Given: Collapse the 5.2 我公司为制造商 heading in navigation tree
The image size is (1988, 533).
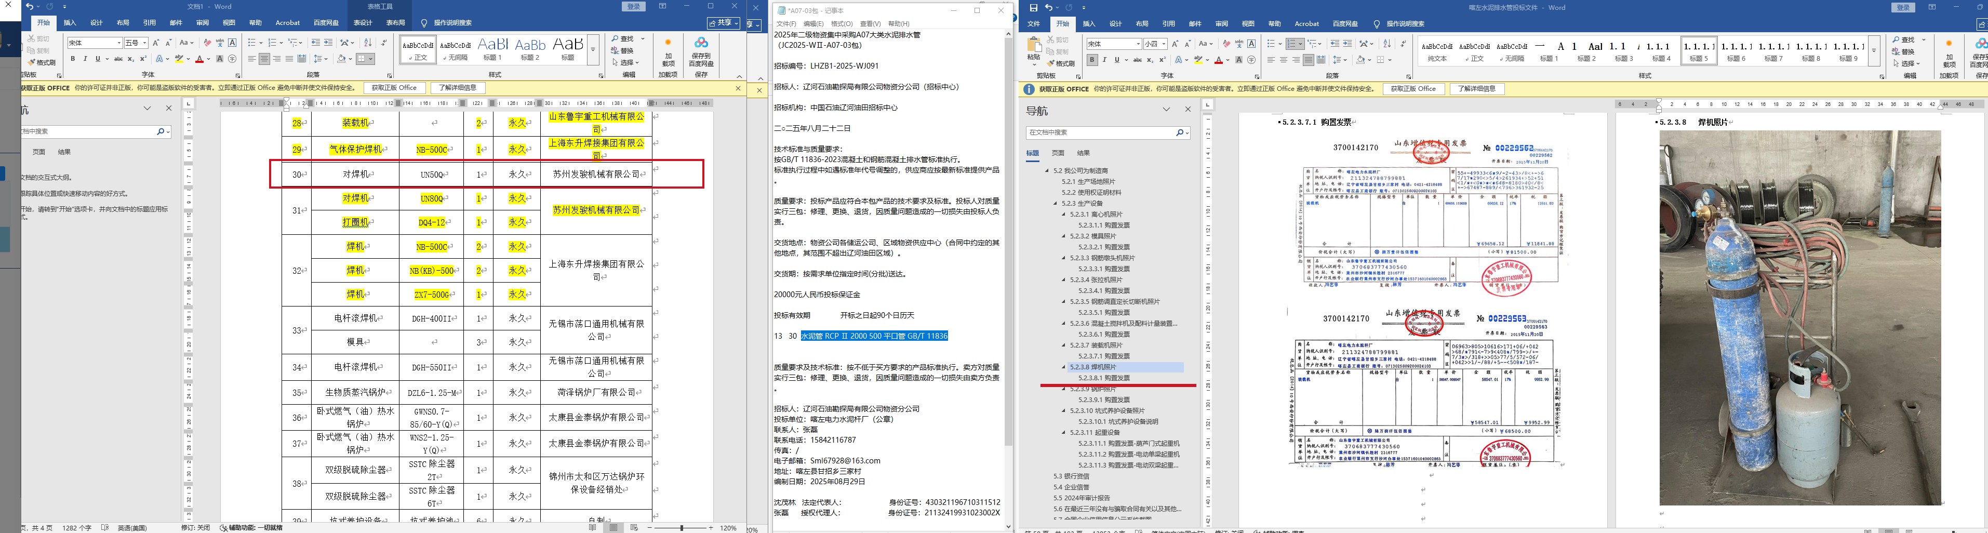Looking at the screenshot, I should [1048, 171].
